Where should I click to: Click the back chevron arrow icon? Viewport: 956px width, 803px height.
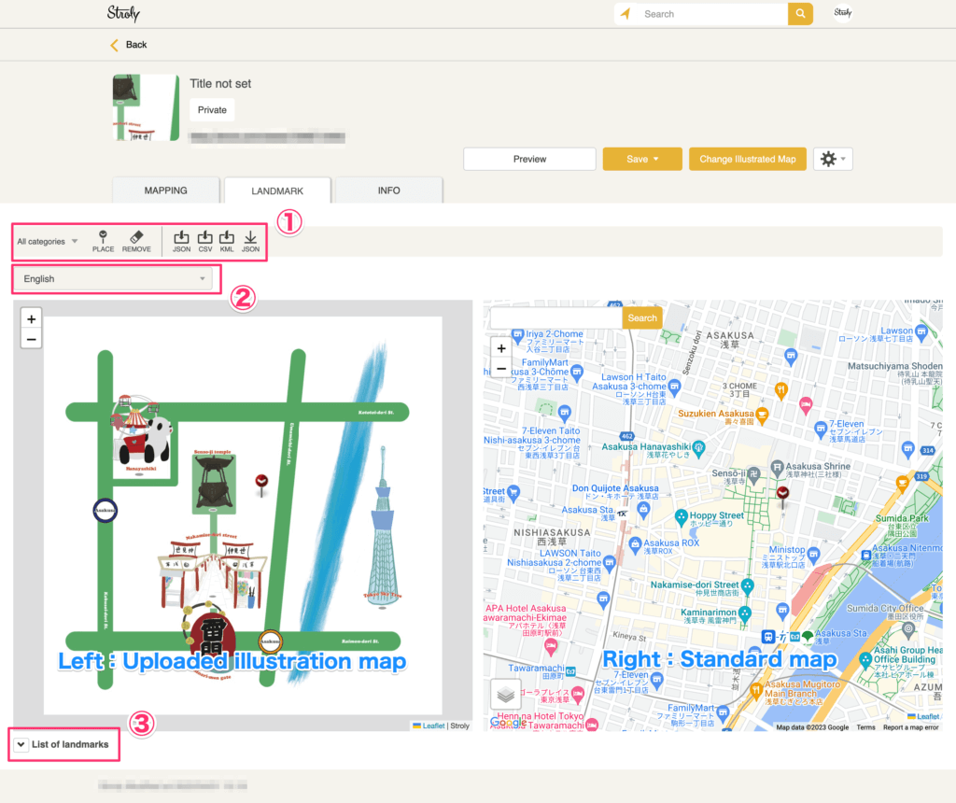[114, 45]
